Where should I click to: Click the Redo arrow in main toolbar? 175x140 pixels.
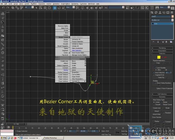point(8,8)
